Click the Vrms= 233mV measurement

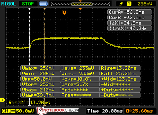[78, 74]
